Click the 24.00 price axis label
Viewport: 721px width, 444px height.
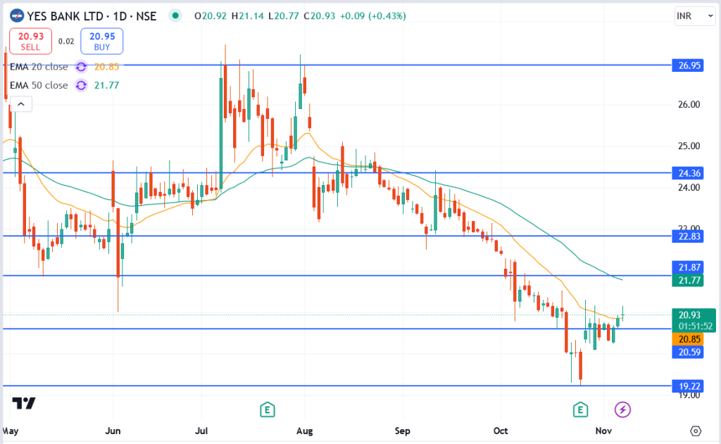(x=689, y=187)
